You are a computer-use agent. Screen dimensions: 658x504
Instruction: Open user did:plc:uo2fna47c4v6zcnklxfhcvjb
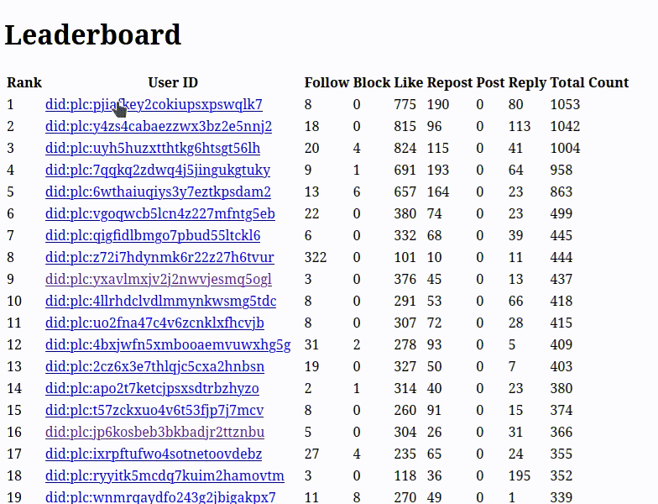154,323
